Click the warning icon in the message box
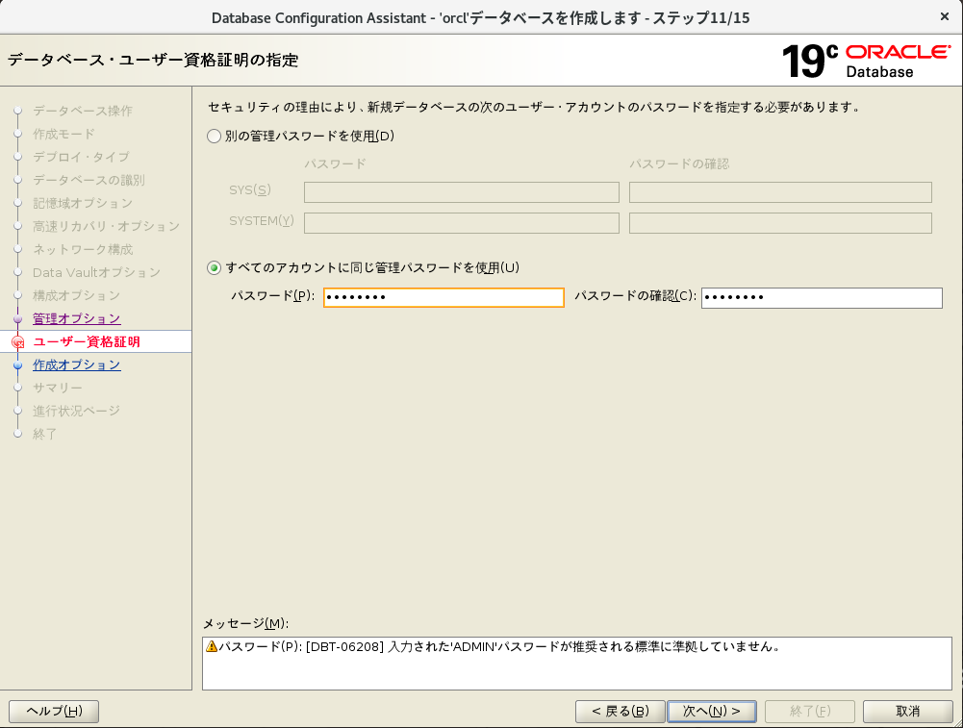The width and height of the screenshot is (963, 728). tap(212, 646)
